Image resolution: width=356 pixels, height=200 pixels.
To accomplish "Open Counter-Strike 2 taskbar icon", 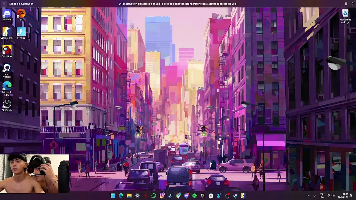I will pos(243,196).
